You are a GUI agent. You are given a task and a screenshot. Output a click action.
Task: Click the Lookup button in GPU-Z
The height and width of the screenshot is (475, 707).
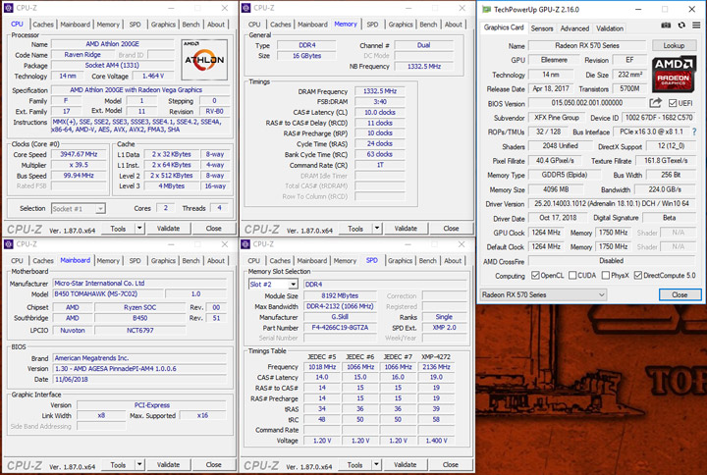click(674, 45)
